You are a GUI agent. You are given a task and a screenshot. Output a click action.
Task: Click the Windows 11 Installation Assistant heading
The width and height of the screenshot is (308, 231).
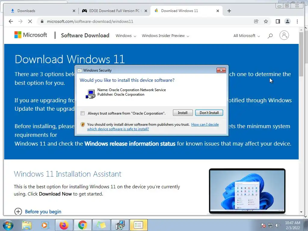tap(68, 174)
